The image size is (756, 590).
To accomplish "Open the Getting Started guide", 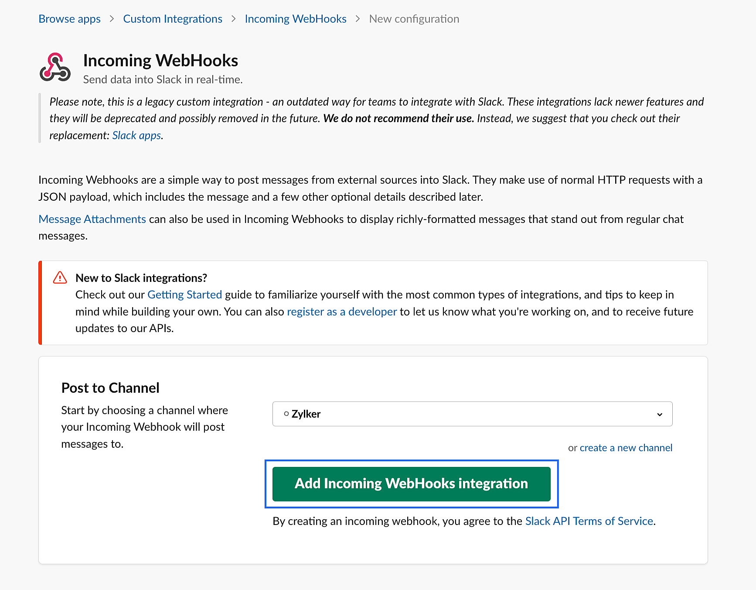I will tap(184, 295).
